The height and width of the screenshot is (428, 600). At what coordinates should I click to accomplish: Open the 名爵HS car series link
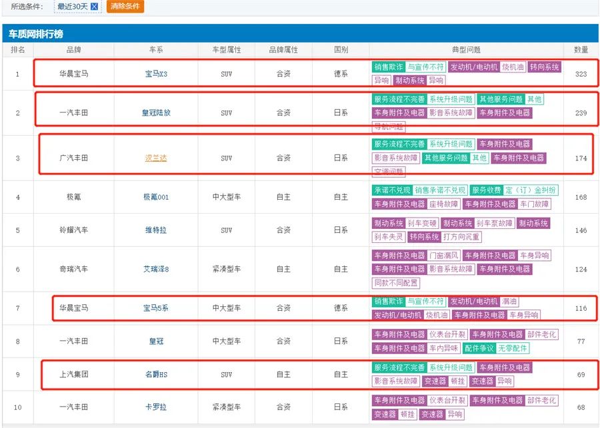[x=156, y=375]
